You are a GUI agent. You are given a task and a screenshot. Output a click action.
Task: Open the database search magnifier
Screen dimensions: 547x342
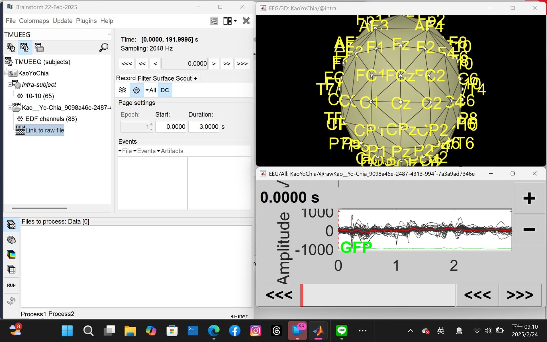click(x=104, y=47)
